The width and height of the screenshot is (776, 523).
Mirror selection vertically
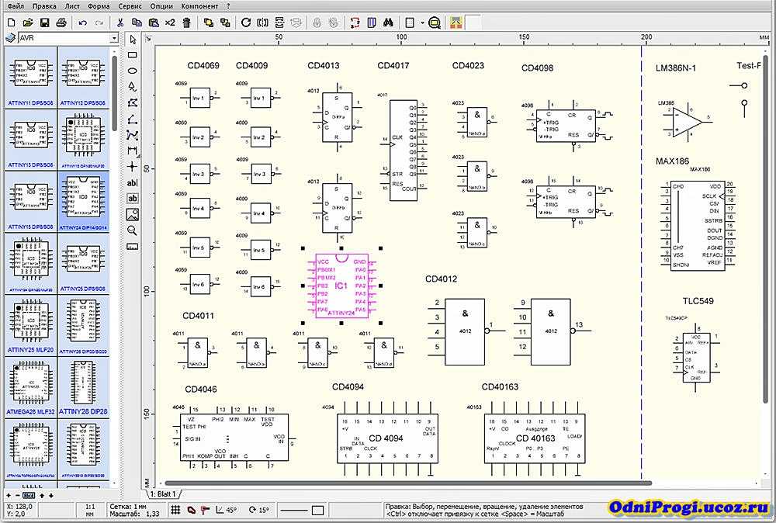[x=279, y=23]
